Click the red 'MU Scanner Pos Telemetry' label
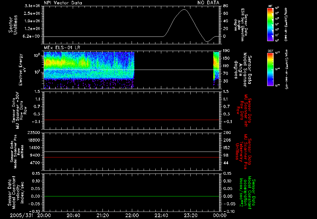This screenshot has width=317, height=219. 244,152
